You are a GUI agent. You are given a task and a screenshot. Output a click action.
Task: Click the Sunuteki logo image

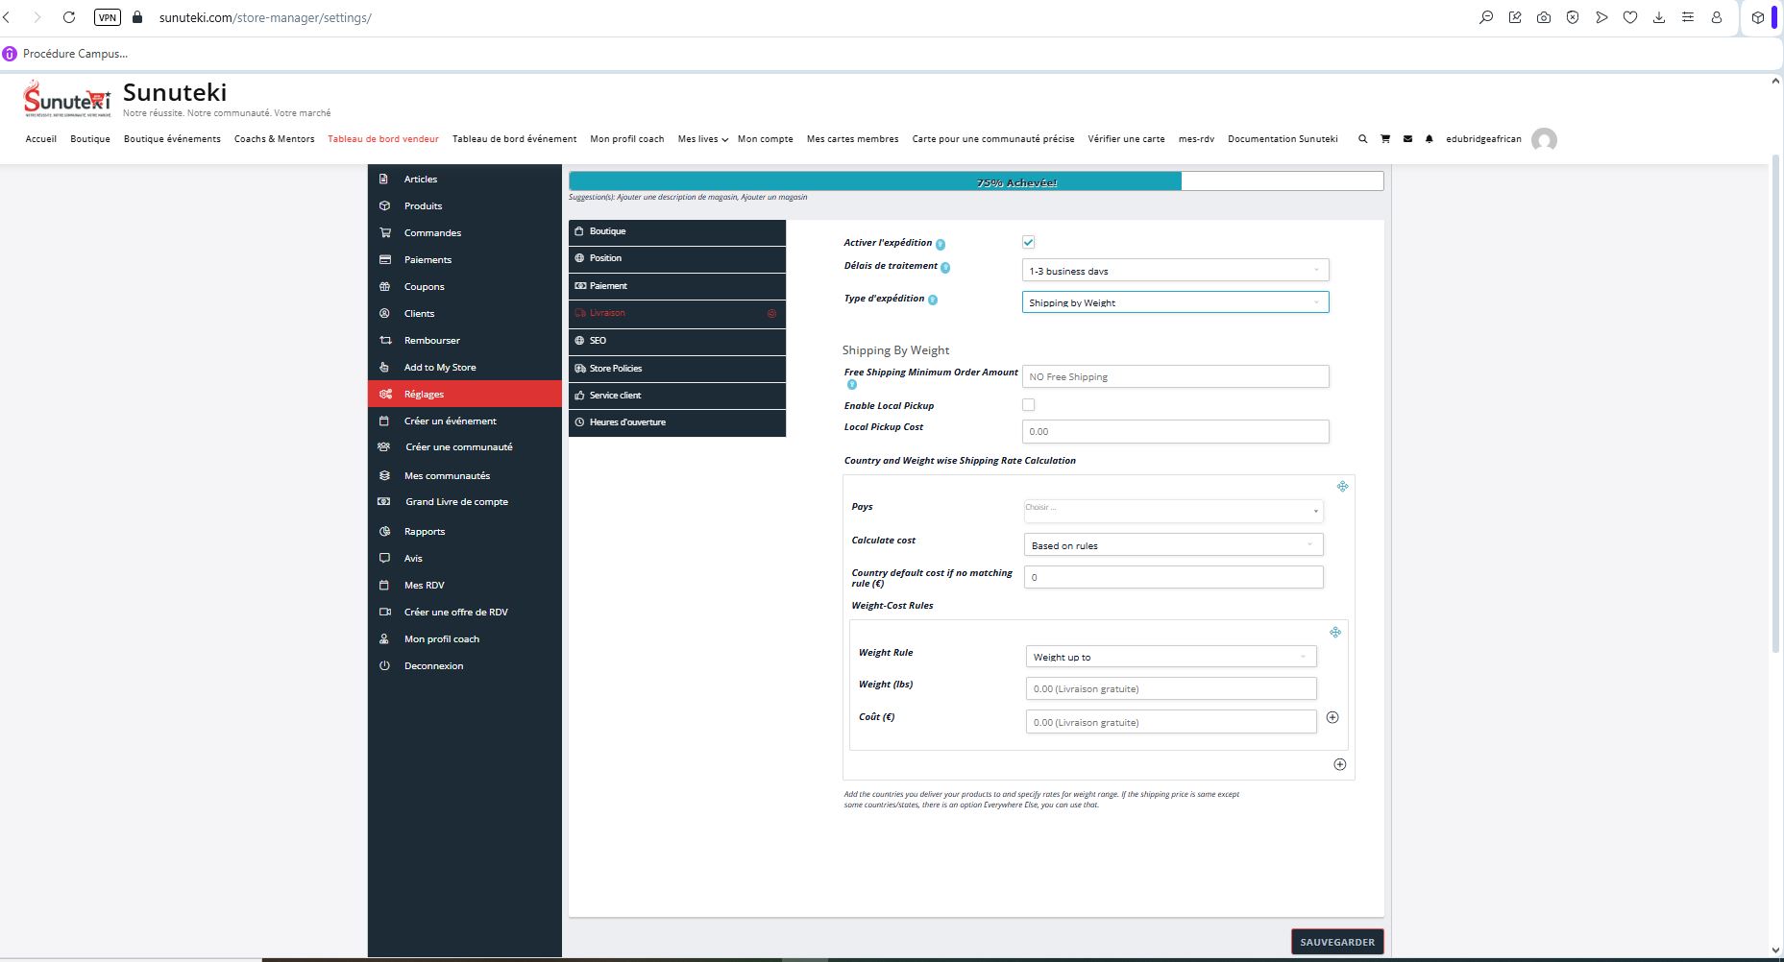(x=67, y=99)
